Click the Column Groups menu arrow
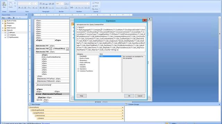Screen dimensions: 222x124 (219, 104)
